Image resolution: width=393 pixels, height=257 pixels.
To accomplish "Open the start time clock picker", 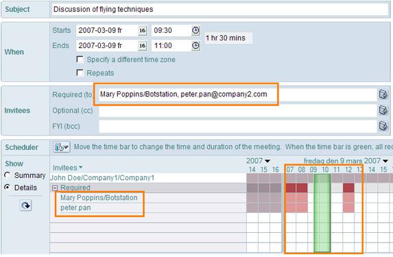I will coord(195,30).
